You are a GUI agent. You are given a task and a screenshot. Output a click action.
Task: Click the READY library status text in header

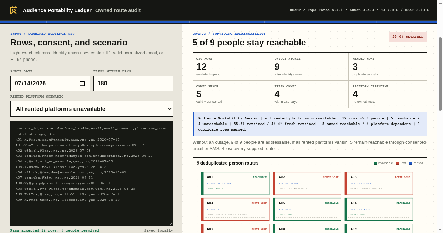(360, 10)
